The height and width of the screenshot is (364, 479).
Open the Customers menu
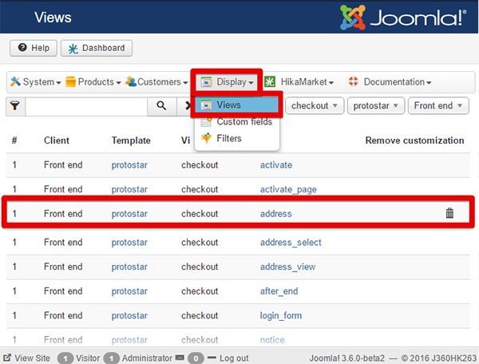156,82
